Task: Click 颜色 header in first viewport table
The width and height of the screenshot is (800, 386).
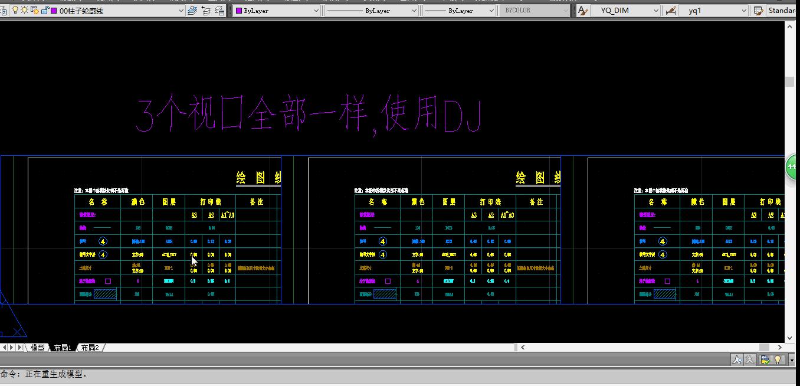Action: click(137, 202)
